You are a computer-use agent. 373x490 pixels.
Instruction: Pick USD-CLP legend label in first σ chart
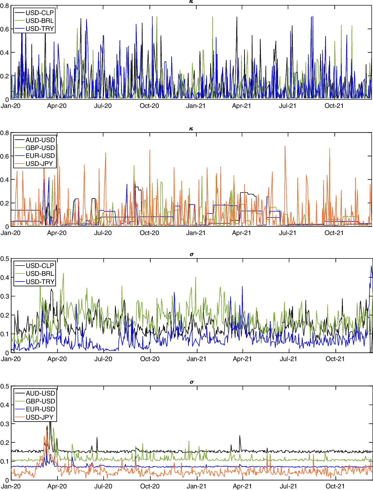tap(40, 266)
